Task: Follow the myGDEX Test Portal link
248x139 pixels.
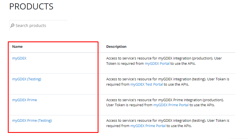Action: tap(146, 84)
